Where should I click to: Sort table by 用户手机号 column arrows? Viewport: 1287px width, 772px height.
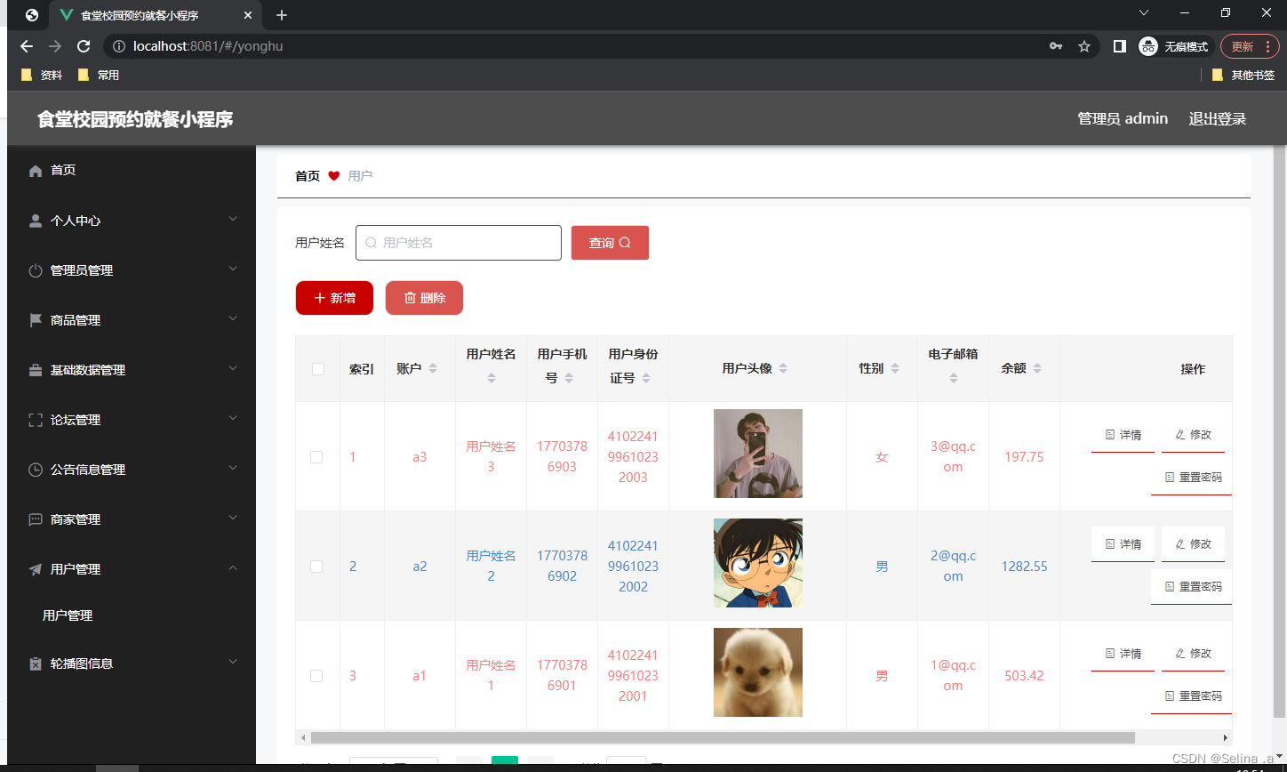[x=569, y=378]
